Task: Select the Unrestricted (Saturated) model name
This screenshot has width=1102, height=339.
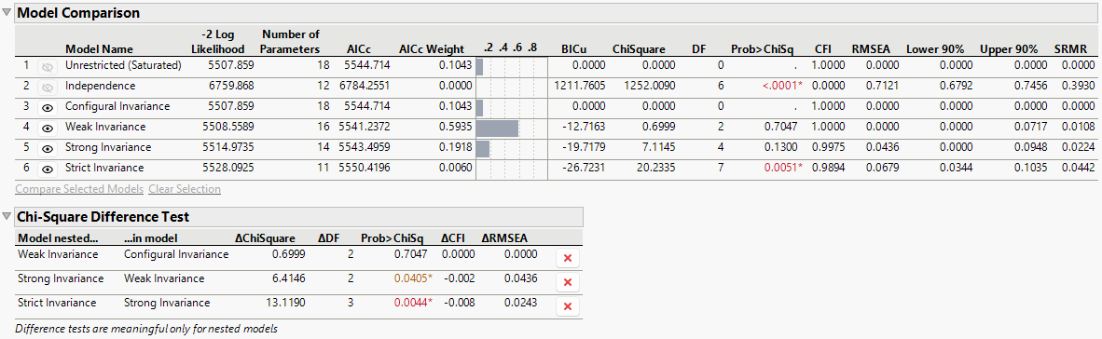Action: pos(123,66)
